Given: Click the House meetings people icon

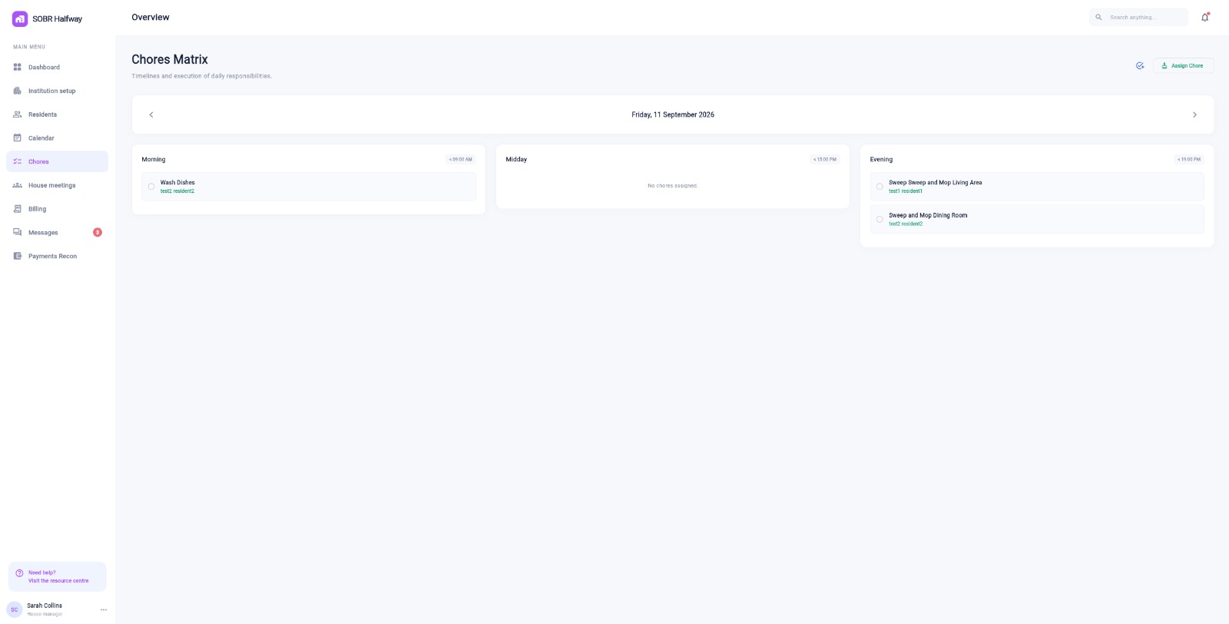Looking at the screenshot, I should tap(18, 185).
